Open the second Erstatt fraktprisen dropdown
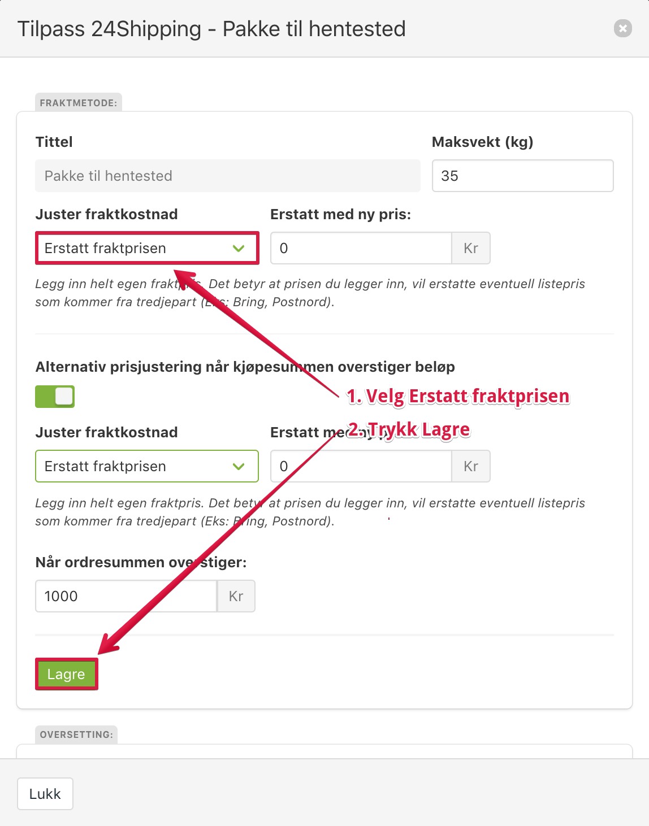Viewport: 649px width, 826px height. tap(147, 466)
